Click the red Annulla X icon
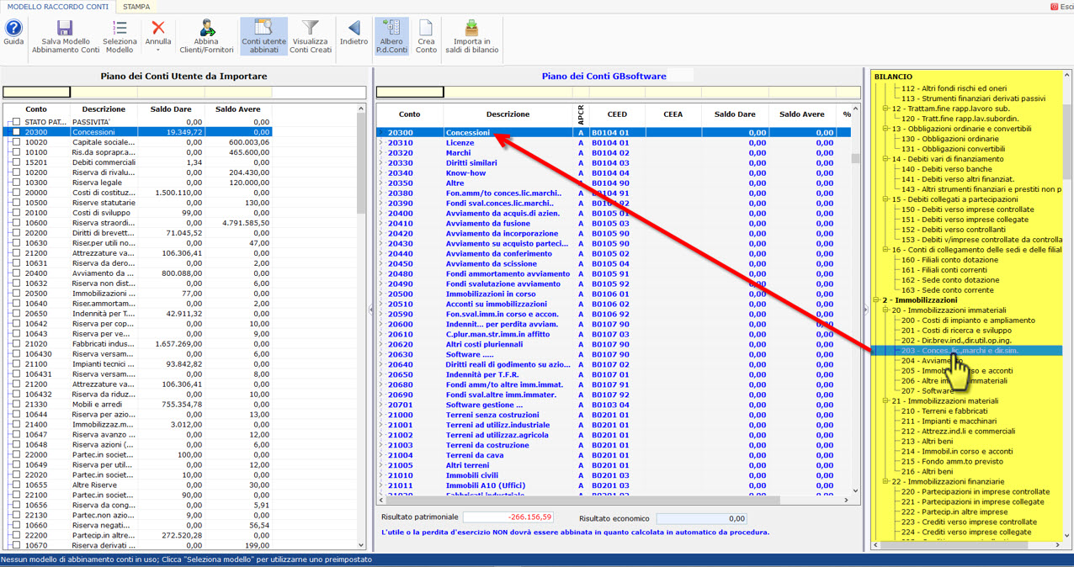The height and width of the screenshot is (567, 1074). point(157,28)
